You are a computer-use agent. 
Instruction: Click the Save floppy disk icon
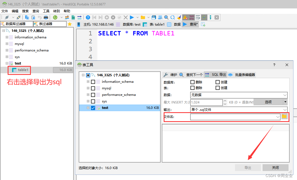tap(154, 18)
